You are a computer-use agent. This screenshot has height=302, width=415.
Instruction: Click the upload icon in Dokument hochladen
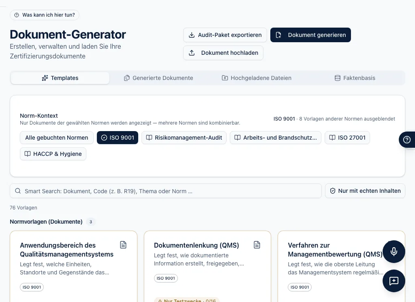tap(192, 53)
